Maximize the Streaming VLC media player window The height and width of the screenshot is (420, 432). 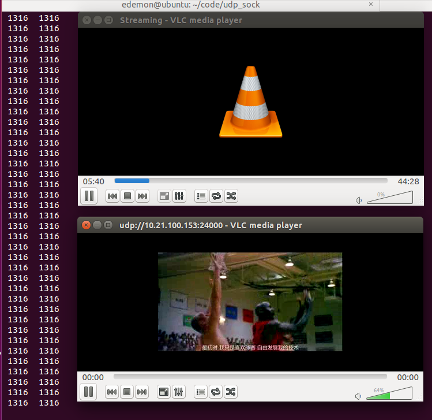click(x=109, y=20)
